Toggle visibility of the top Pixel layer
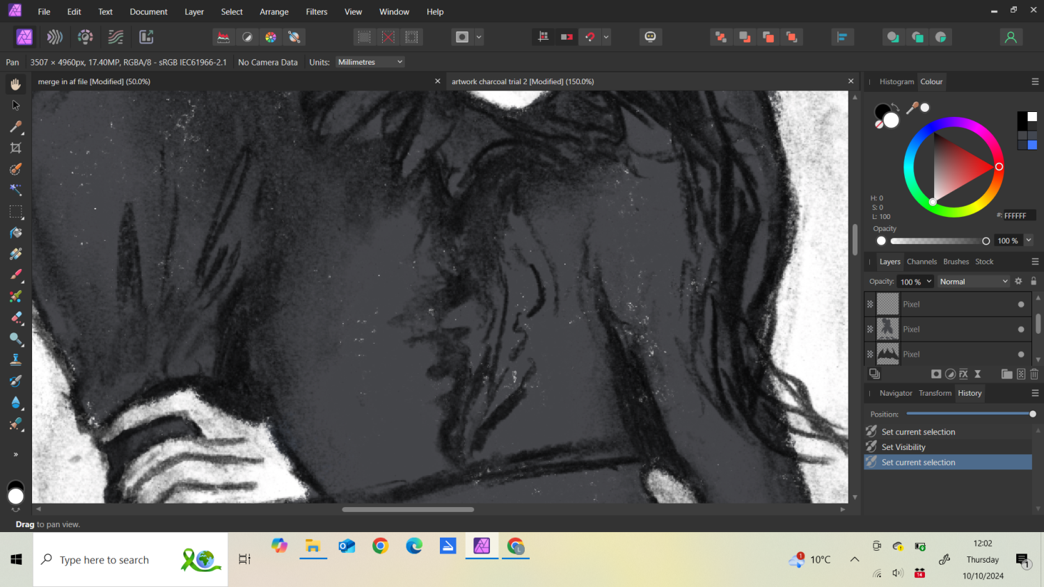The height and width of the screenshot is (587, 1044). coord(1020,304)
